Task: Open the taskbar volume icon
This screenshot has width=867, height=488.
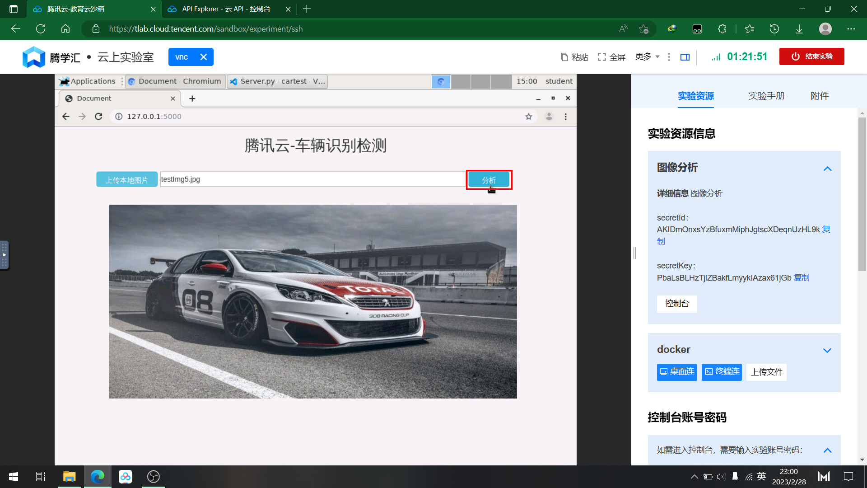Action: coord(721,477)
